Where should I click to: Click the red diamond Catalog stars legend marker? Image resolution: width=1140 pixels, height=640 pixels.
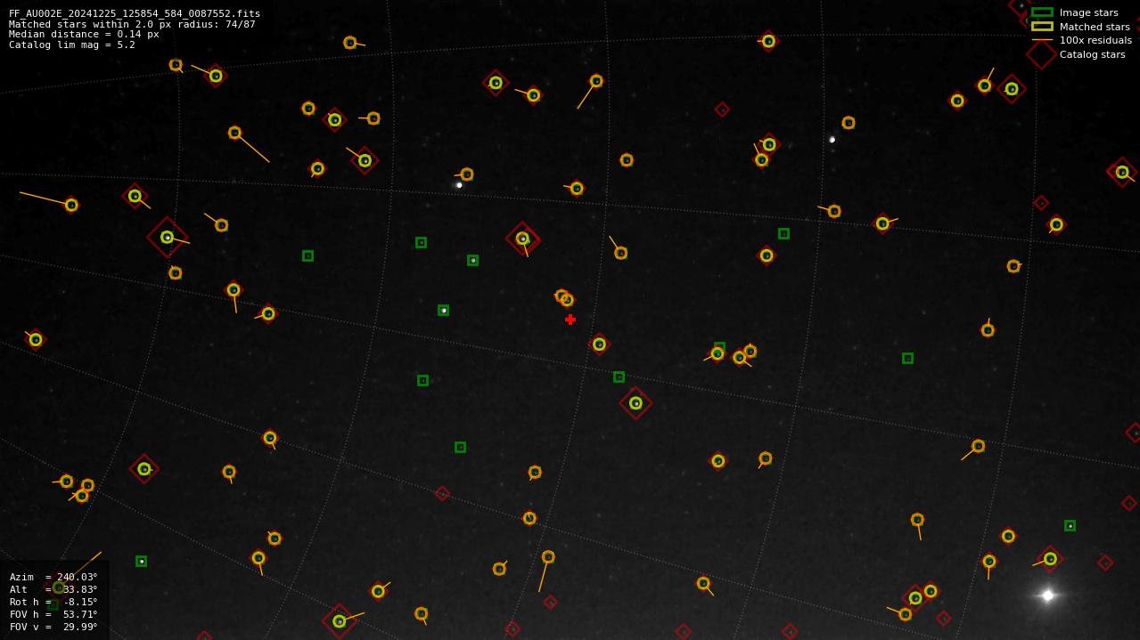click(1041, 54)
